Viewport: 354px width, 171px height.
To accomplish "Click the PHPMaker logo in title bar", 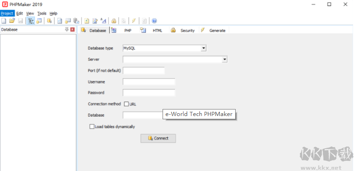I will coord(5,4).
